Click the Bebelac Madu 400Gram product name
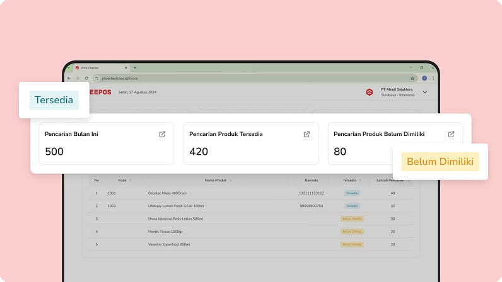Viewport: 502px width, 282px height. tap(167, 193)
